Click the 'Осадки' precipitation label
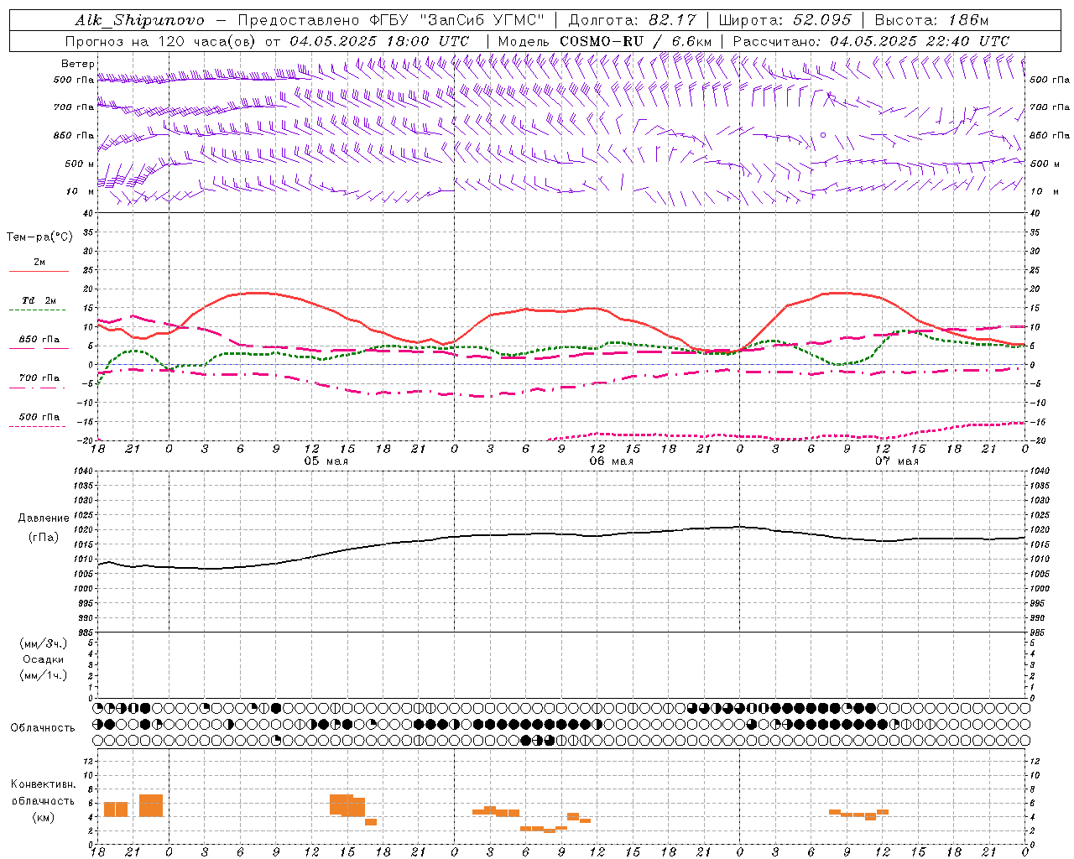 point(44,659)
